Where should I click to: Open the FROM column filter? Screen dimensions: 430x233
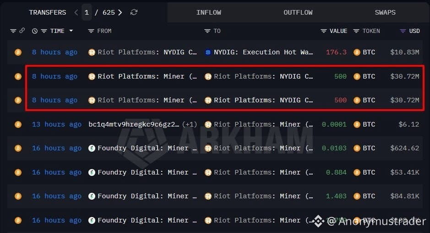(x=91, y=31)
